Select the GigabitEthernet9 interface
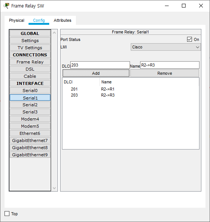210x222 pixels. coord(30,155)
